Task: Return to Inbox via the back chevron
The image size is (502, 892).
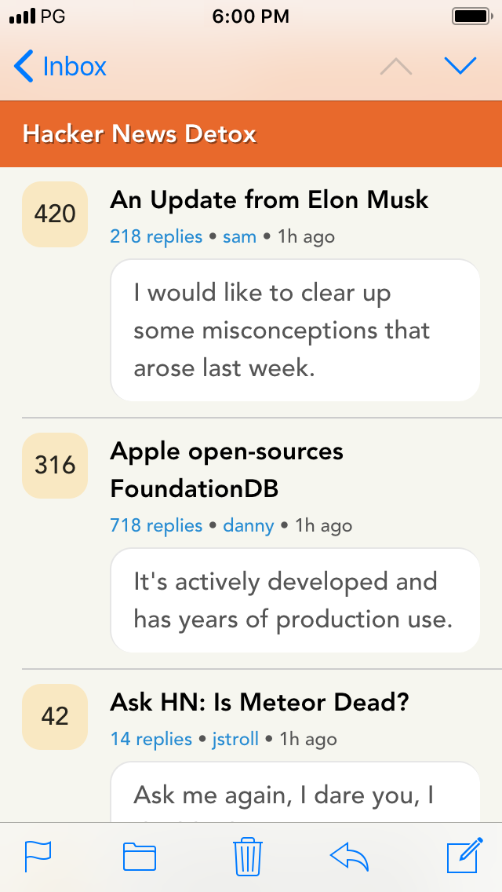Action: tap(59, 66)
